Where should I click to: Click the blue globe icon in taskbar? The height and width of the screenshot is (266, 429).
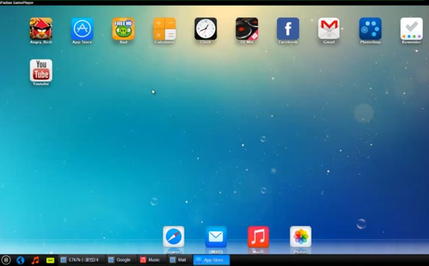[20, 260]
